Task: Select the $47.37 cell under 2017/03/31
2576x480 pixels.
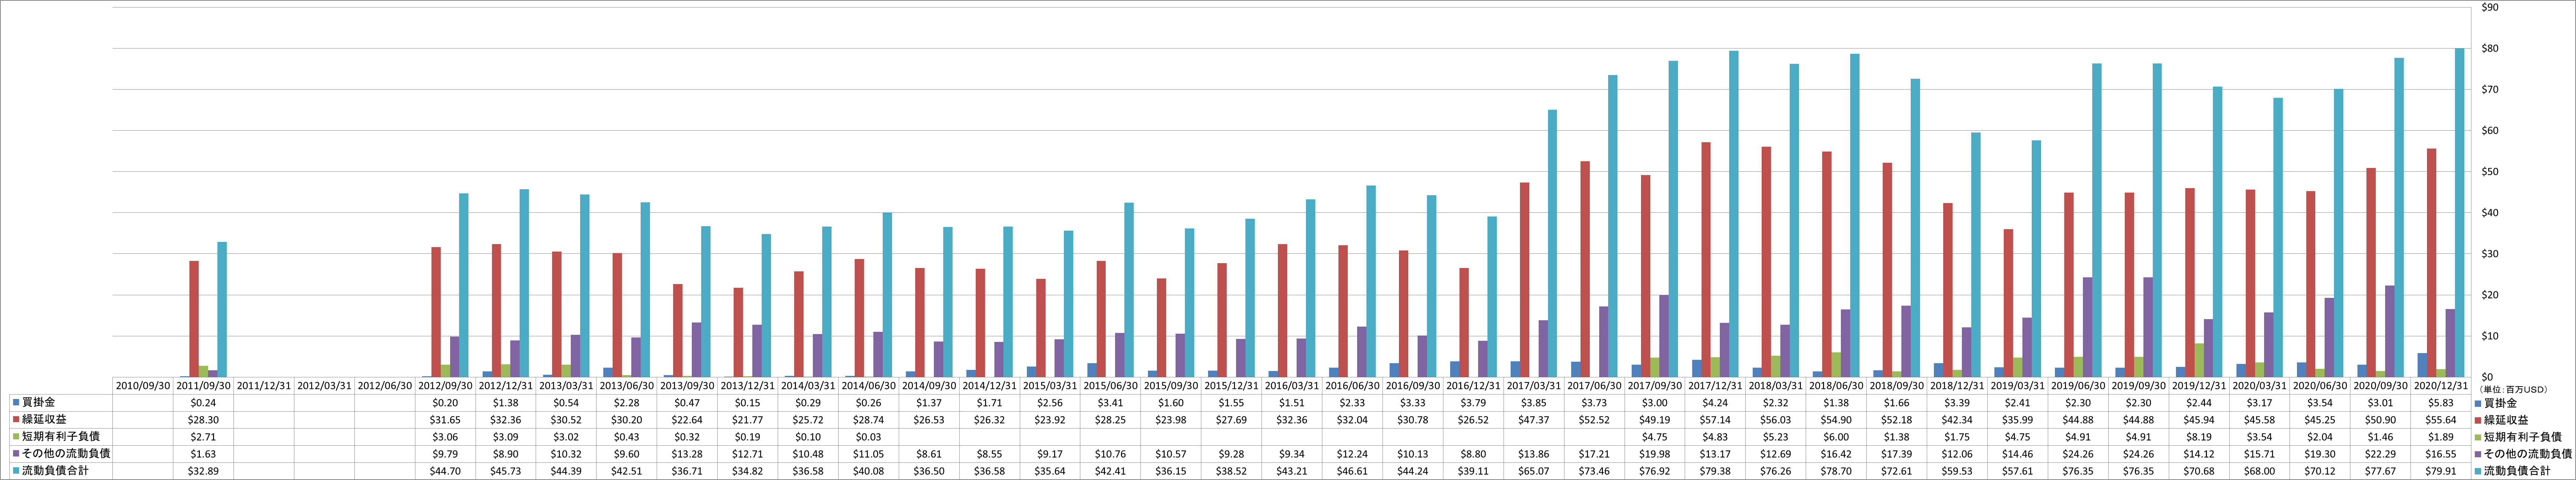Action: [x=1534, y=420]
